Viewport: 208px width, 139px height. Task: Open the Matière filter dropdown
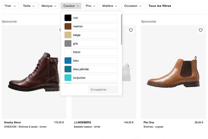click(110, 6)
